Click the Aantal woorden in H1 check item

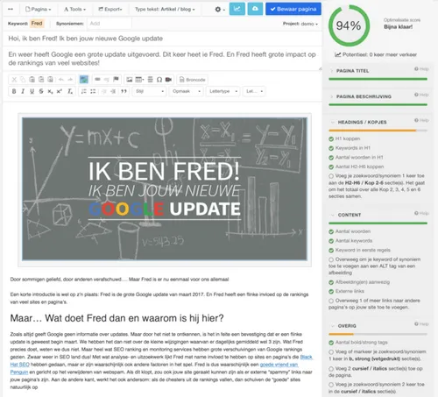point(356,157)
